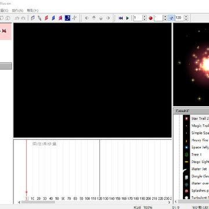Click the end frame field showing 120
This screenshot has width=209, height=209.
[179, 18]
